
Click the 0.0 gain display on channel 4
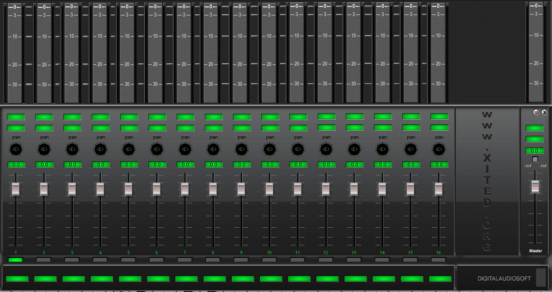pos(101,164)
